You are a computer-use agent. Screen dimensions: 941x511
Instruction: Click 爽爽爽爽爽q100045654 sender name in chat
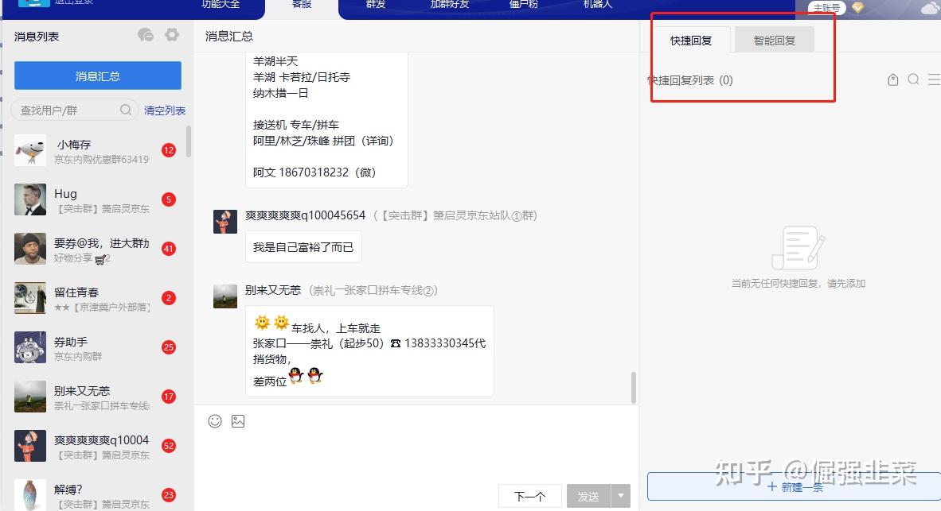tap(305, 215)
